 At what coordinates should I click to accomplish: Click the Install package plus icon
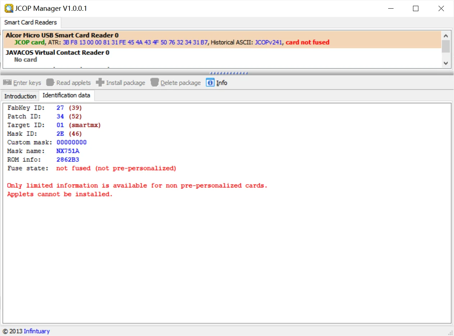coord(100,83)
